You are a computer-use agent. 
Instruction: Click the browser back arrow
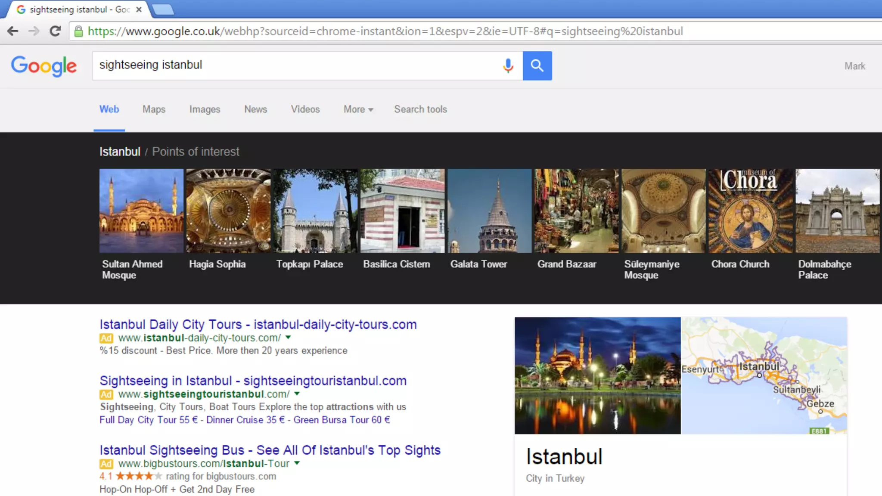pyautogui.click(x=13, y=31)
